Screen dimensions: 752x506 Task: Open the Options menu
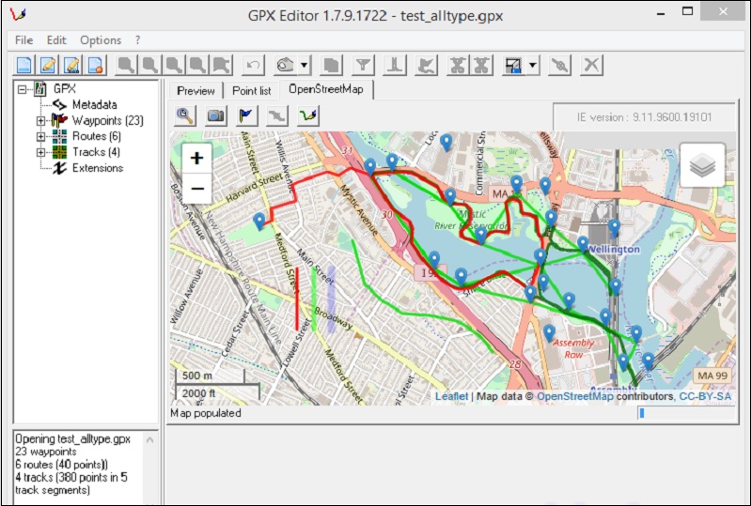pos(101,40)
